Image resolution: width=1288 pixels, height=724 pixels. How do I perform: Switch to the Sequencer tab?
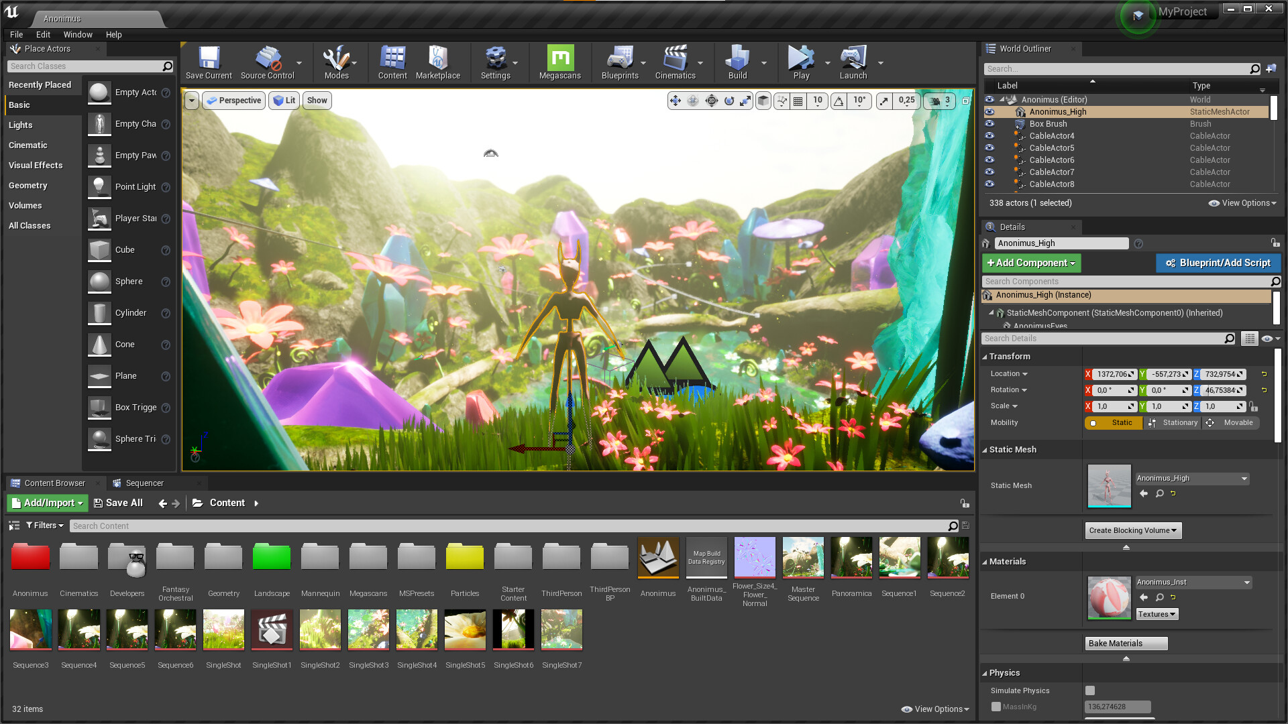(144, 483)
